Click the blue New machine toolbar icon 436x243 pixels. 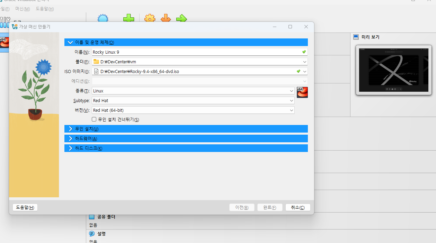pos(103,18)
